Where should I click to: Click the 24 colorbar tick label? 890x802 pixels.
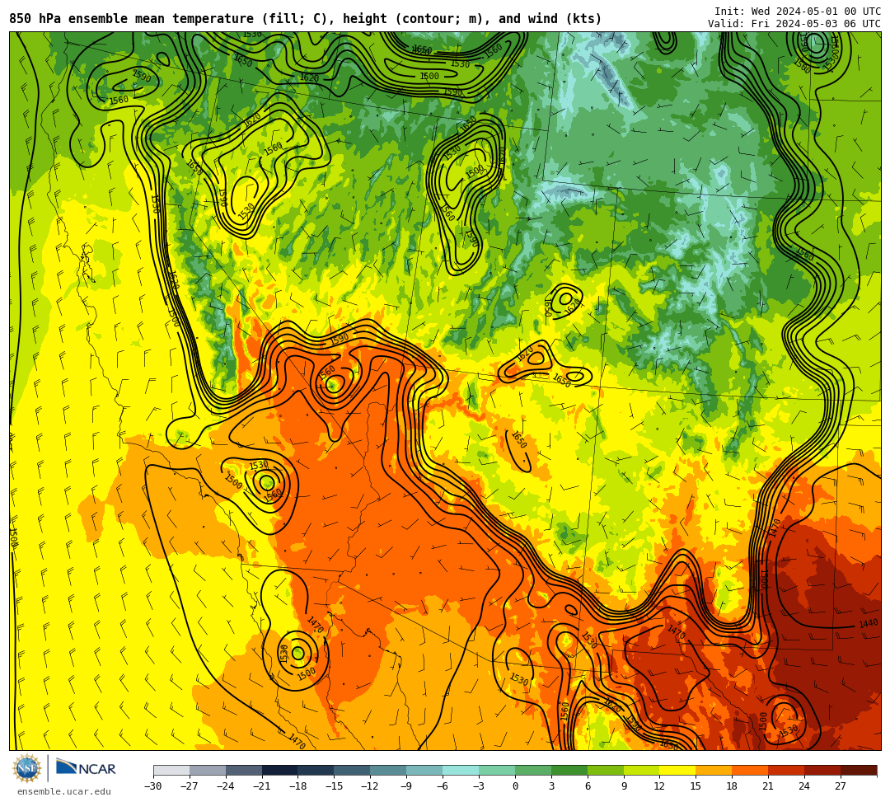point(804,786)
